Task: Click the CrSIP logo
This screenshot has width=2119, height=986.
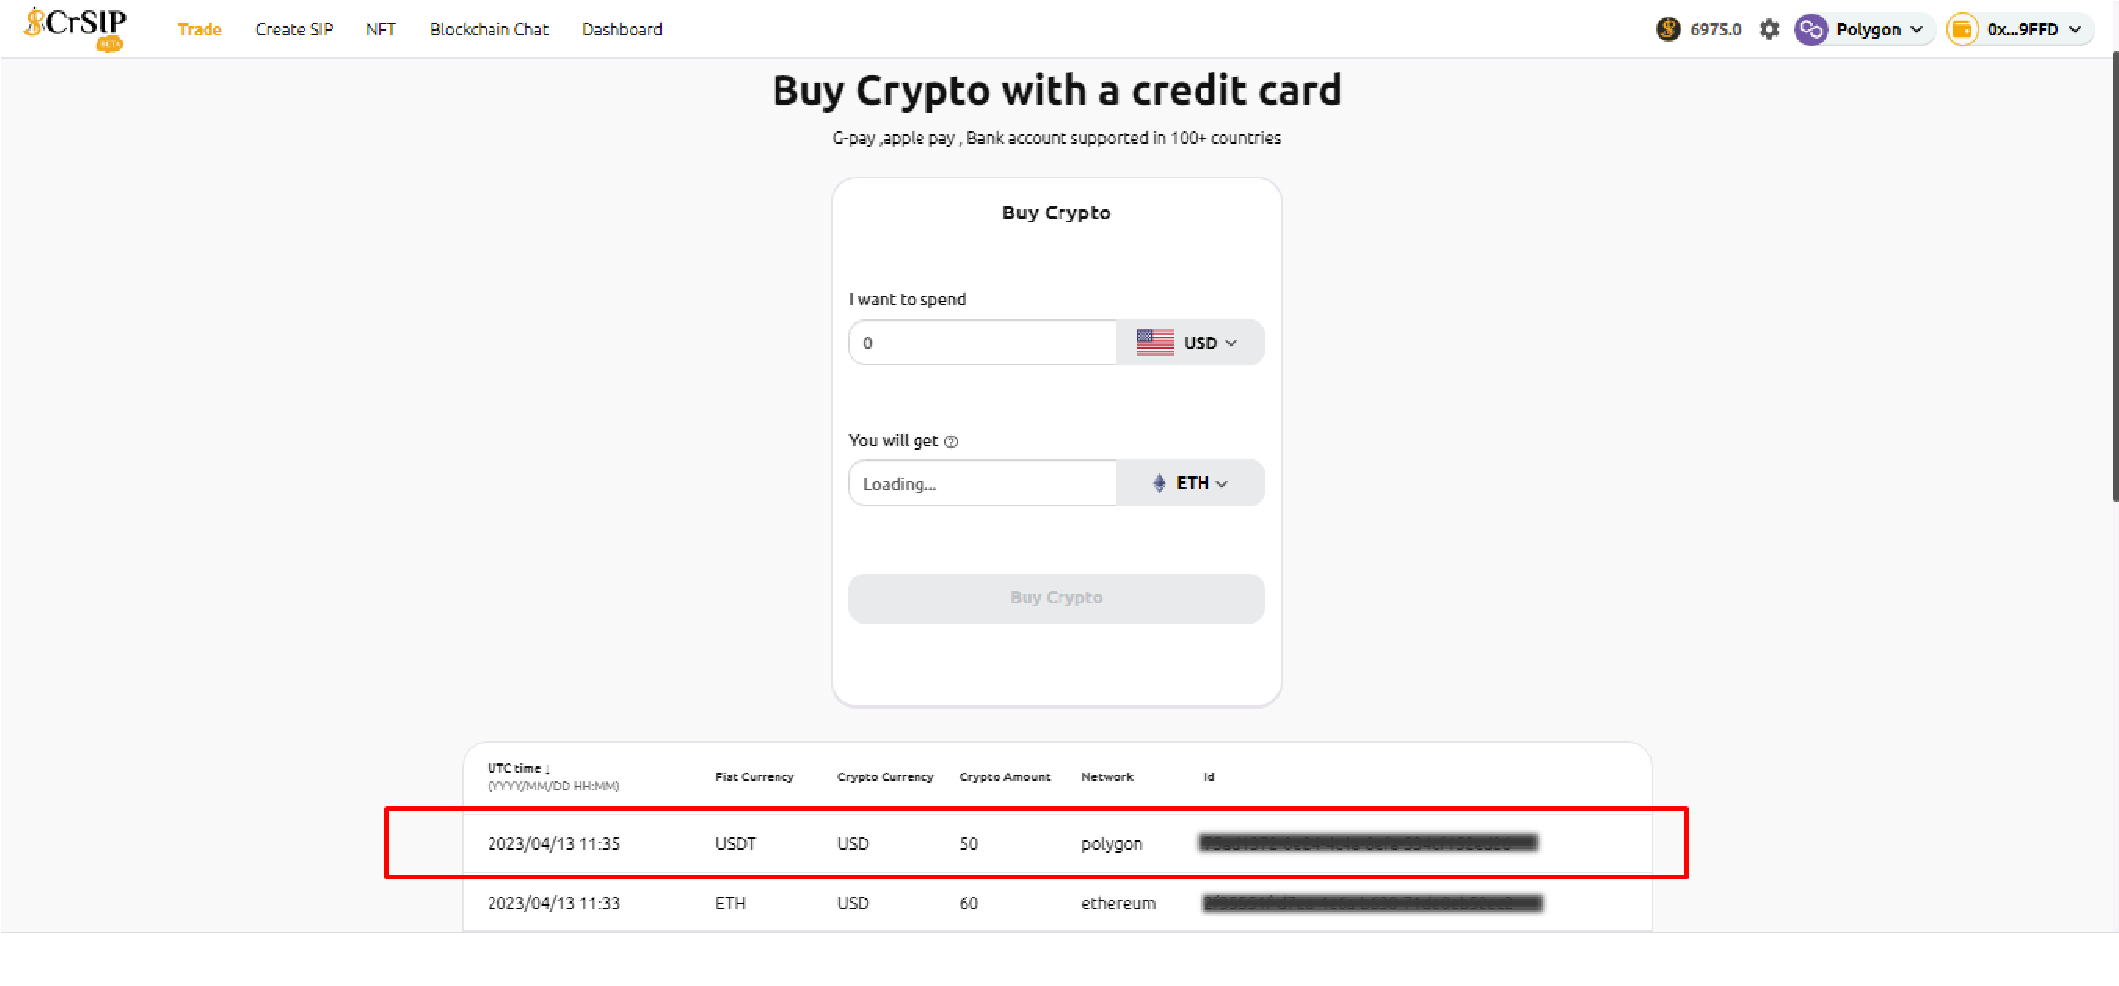Action: 75,27
